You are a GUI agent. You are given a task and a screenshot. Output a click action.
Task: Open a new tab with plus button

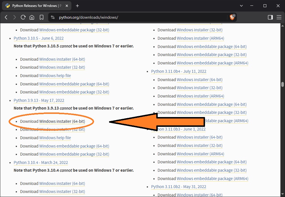click(77, 6)
